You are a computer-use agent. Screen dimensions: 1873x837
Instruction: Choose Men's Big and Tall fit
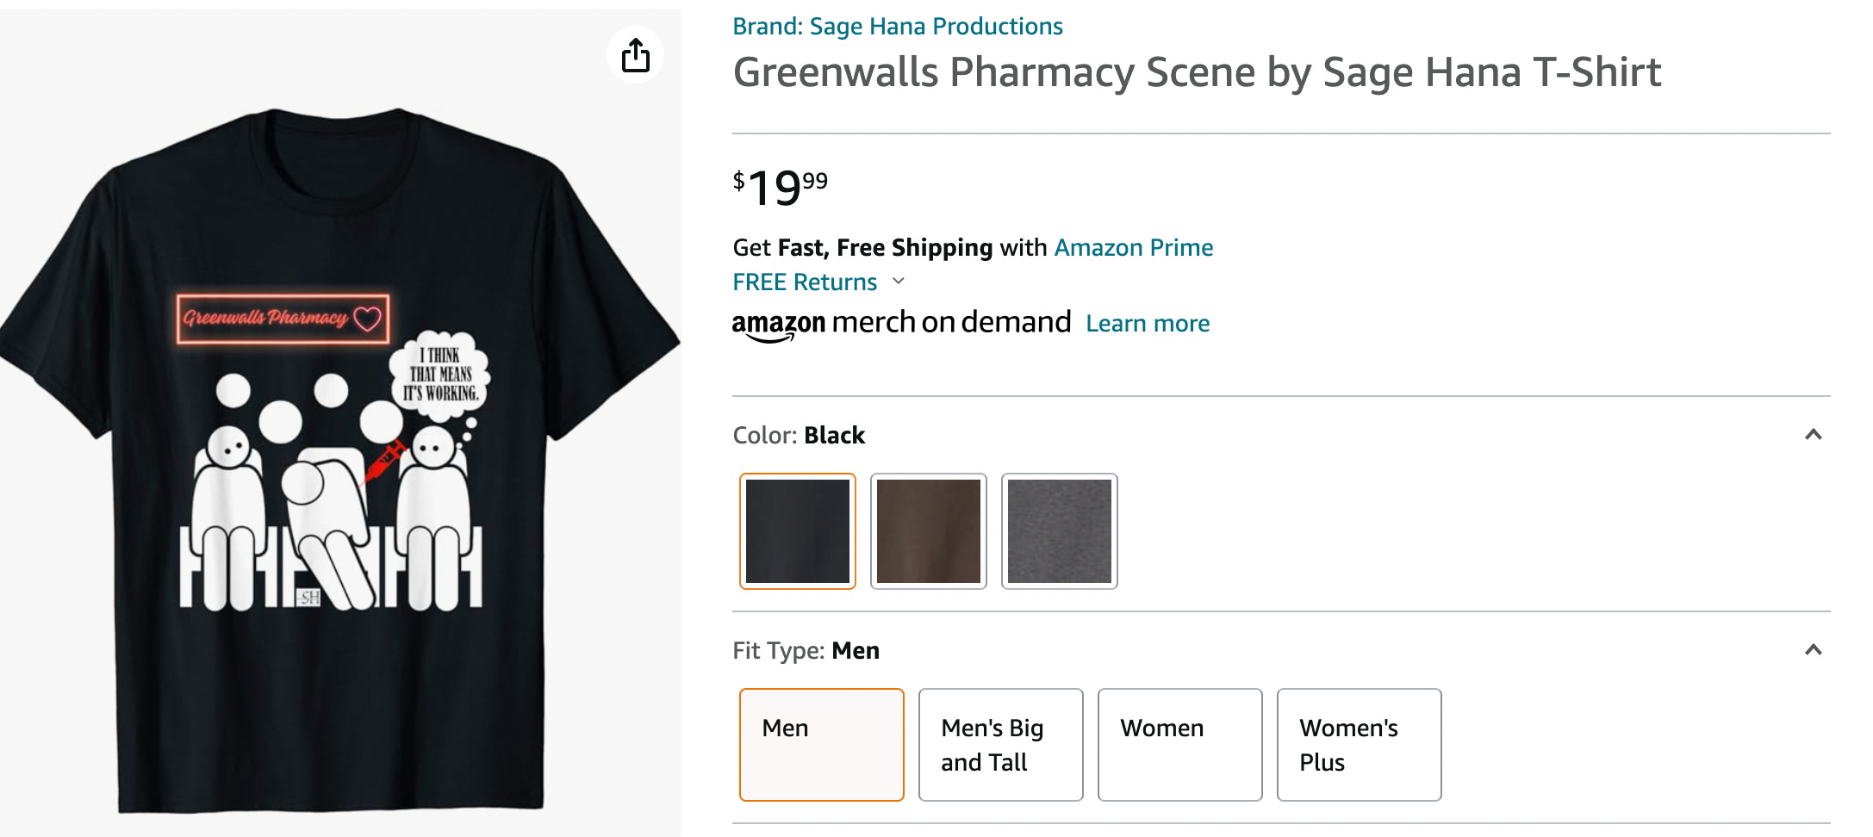[1000, 745]
